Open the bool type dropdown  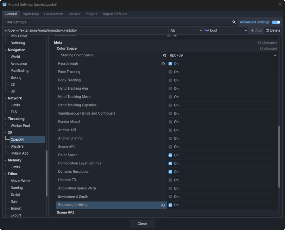pos(226,30)
